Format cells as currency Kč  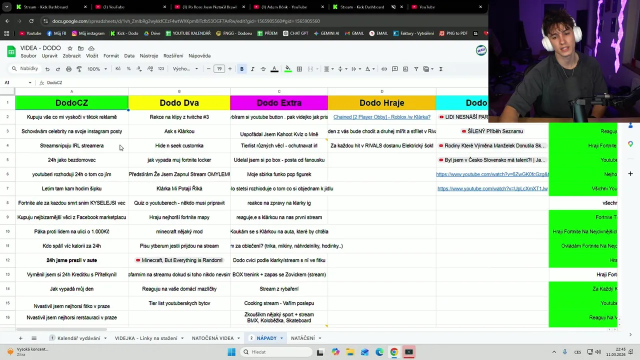[118, 69]
